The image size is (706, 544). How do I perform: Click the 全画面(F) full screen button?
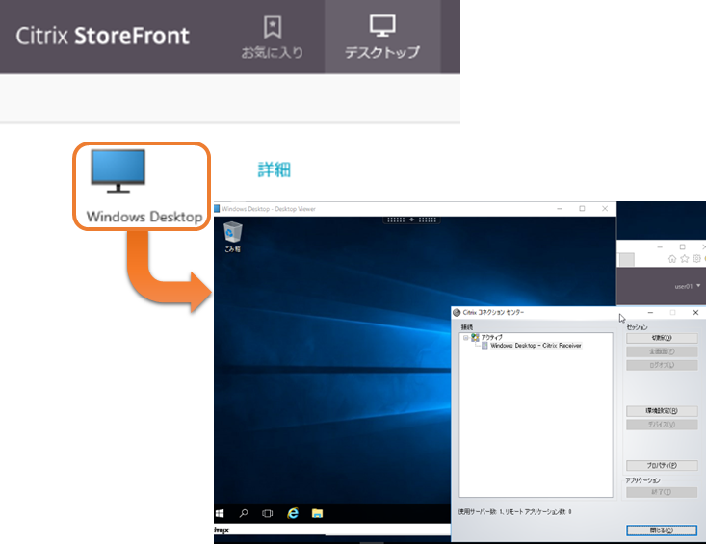(662, 351)
